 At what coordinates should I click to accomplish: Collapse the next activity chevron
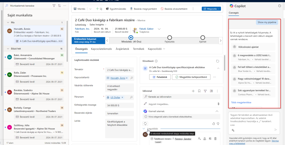pos(218,68)
